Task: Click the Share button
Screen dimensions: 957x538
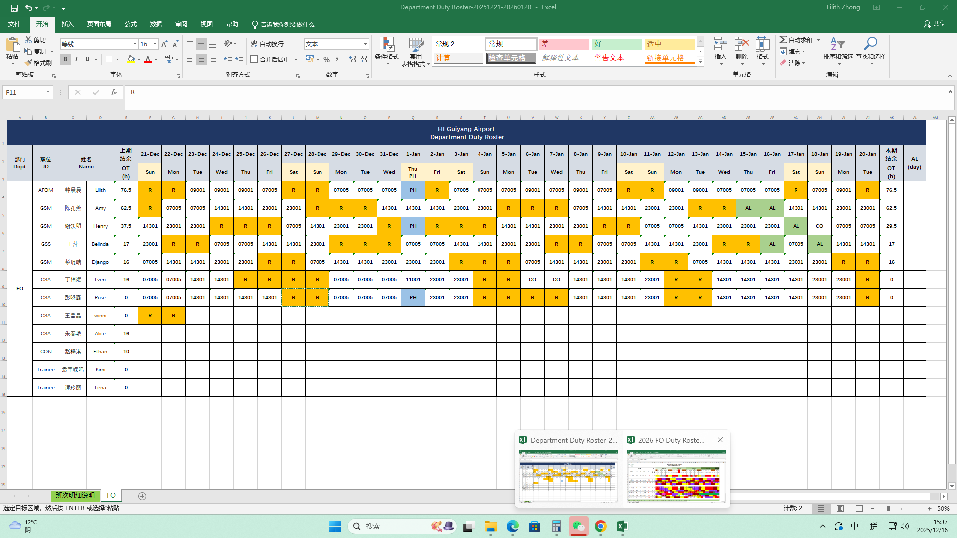Action: coord(934,24)
